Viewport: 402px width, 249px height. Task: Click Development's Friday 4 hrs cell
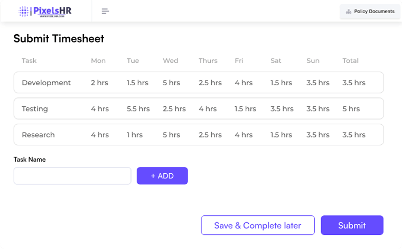tap(244, 83)
